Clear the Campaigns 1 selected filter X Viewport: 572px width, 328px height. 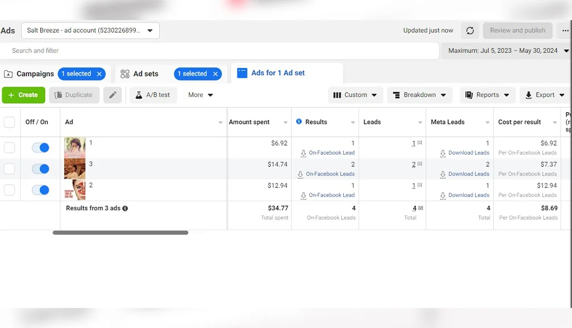[99, 74]
